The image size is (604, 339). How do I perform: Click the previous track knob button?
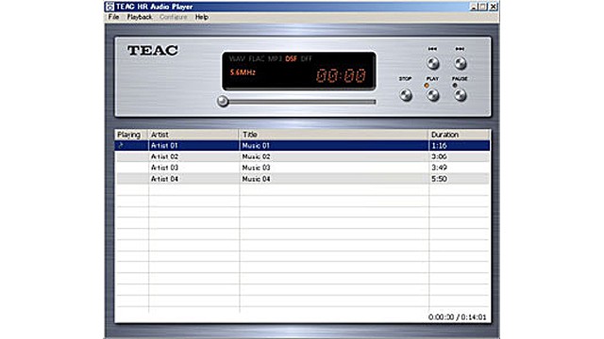(x=432, y=63)
